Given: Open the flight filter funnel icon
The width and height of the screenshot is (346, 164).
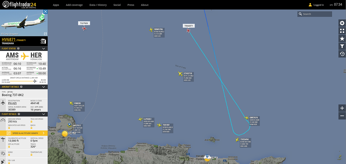Looking at the screenshot, I should (x=342, y=46).
